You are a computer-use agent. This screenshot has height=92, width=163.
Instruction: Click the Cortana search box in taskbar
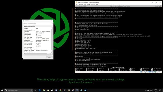(x=19, y=90)
